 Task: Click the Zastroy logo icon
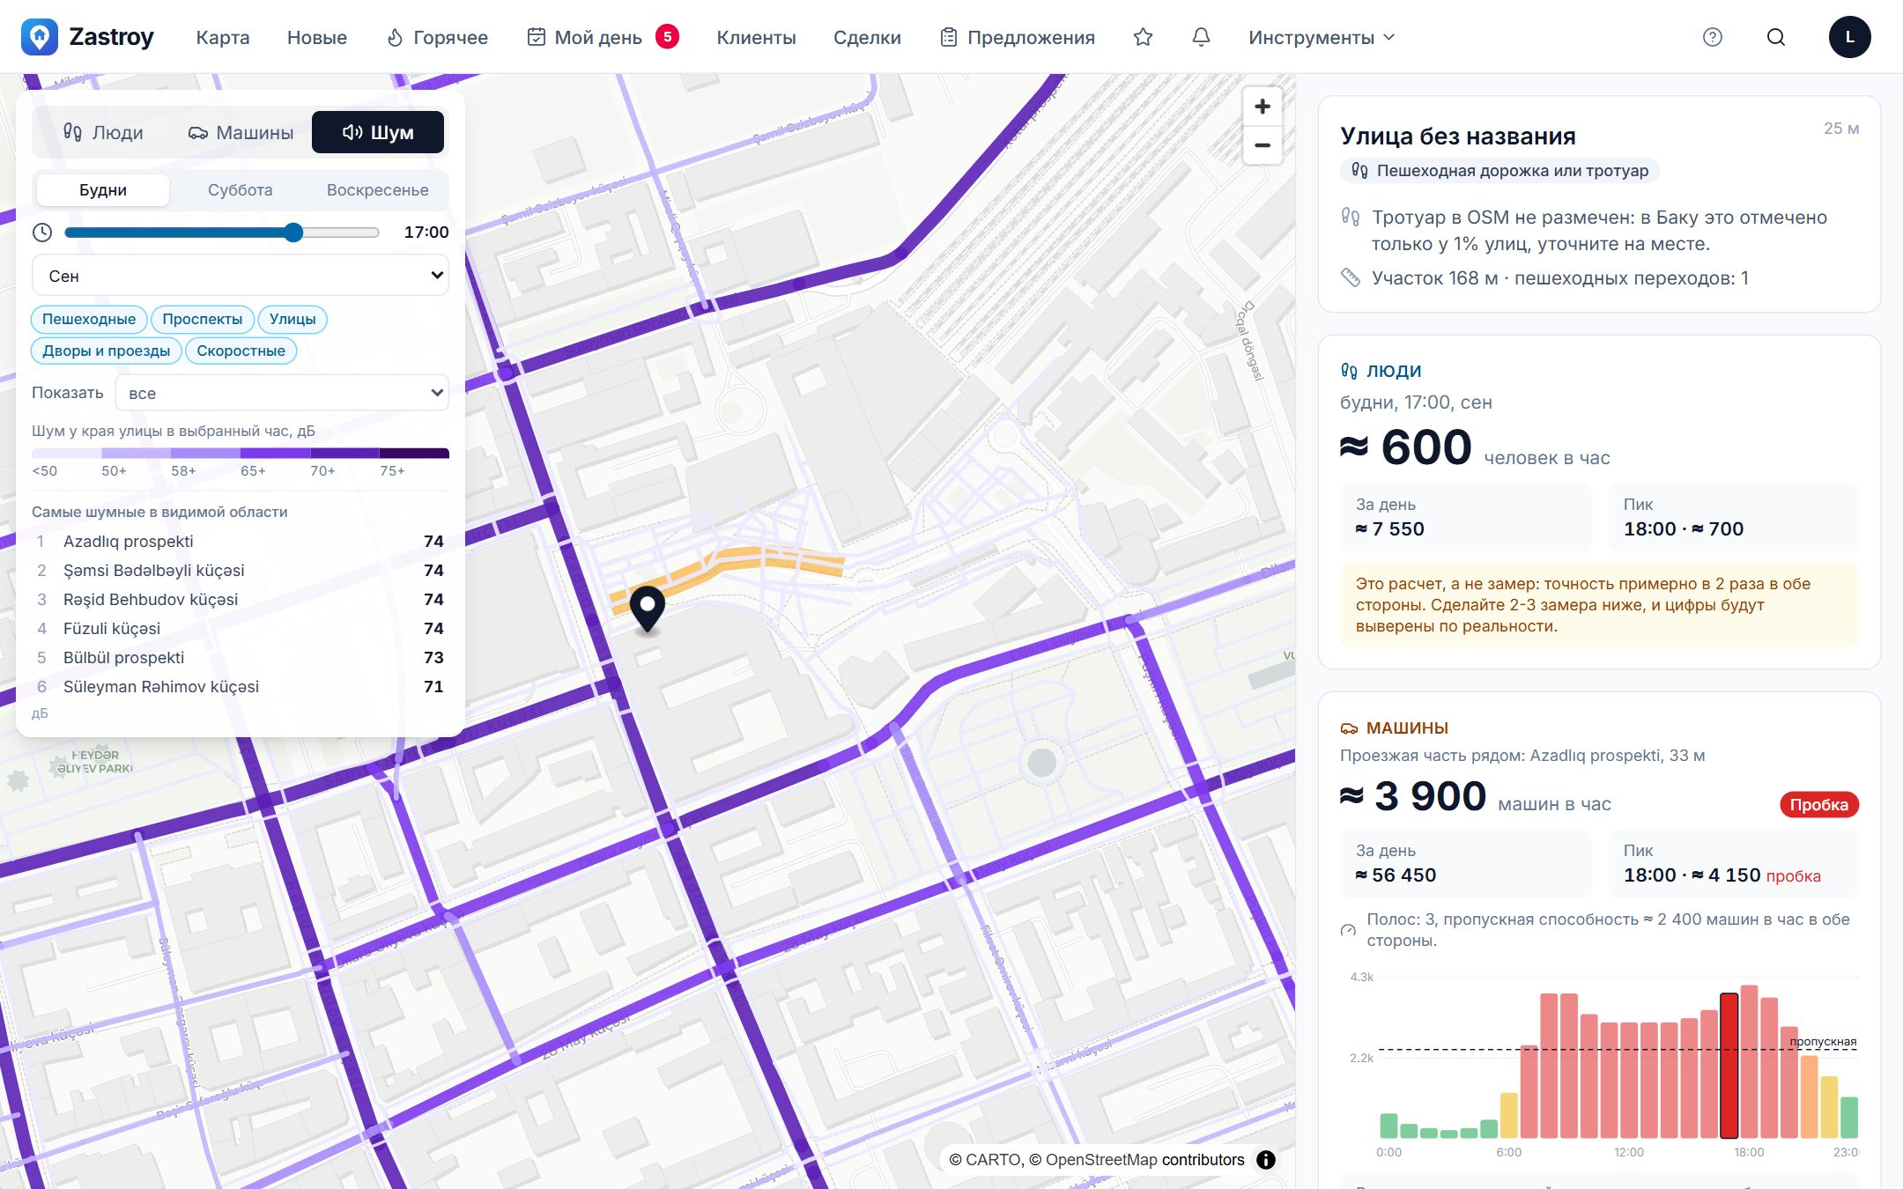40,37
